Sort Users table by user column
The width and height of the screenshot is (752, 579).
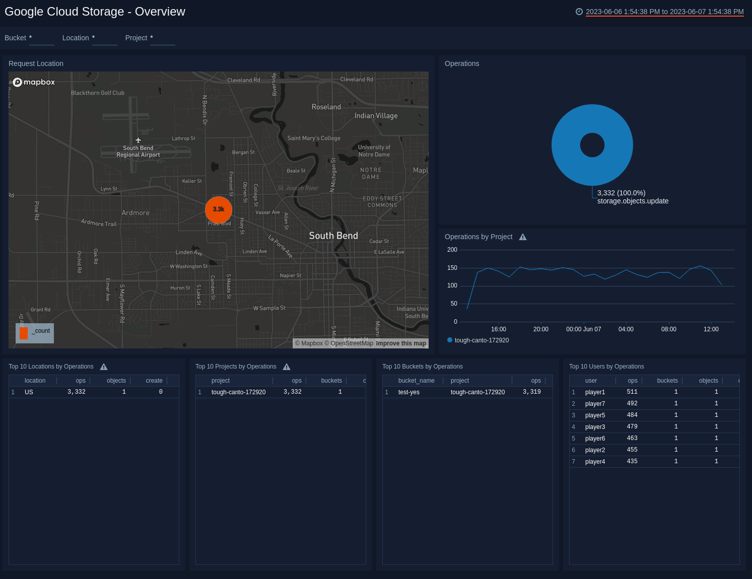click(591, 381)
